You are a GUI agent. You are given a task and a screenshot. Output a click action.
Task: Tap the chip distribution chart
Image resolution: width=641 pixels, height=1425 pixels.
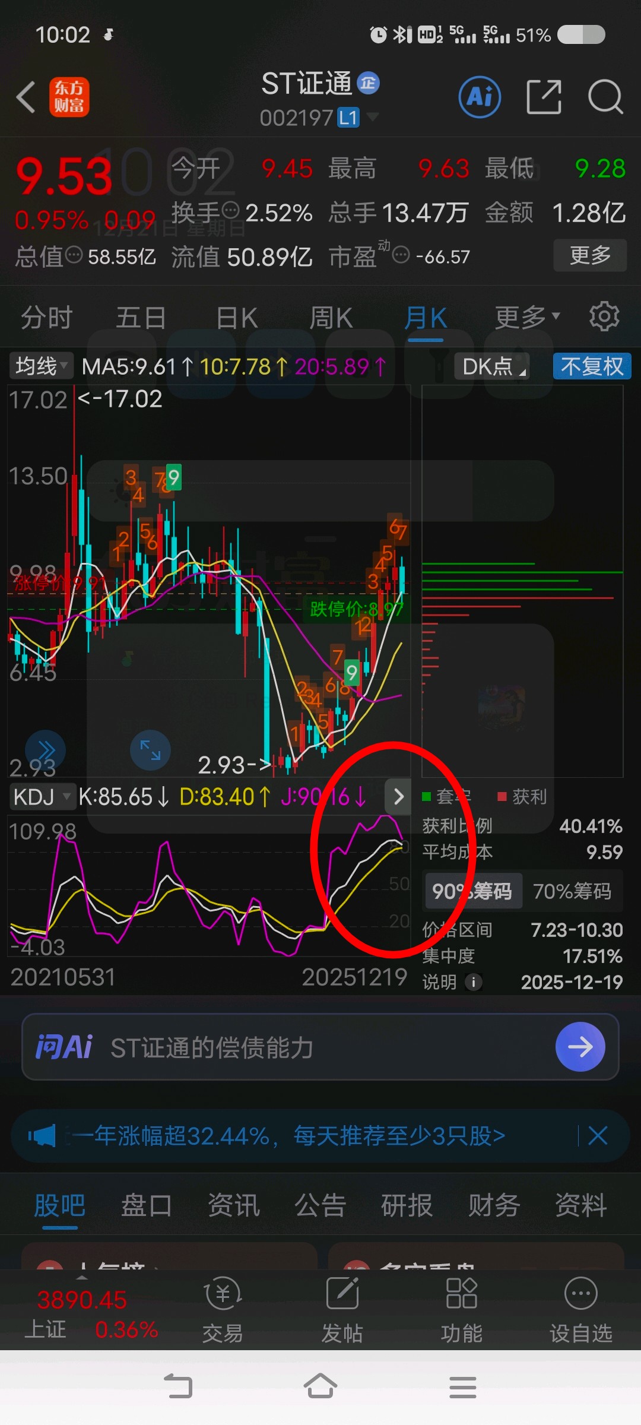[522, 581]
